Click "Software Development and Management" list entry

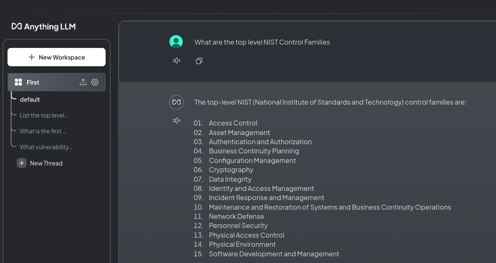click(274, 254)
